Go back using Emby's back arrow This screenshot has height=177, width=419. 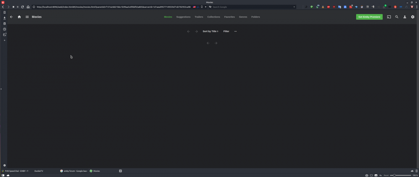coord(11,17)
